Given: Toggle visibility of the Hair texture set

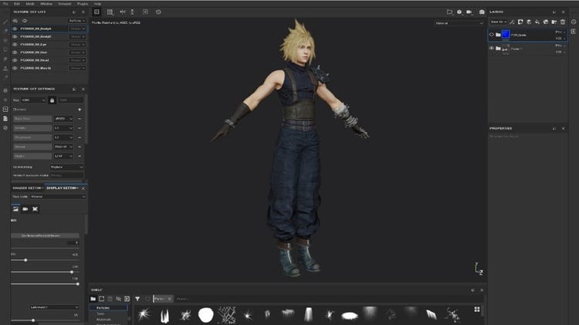Looking at the screenshot, I should pyautogui.click(x=15, y=52).
